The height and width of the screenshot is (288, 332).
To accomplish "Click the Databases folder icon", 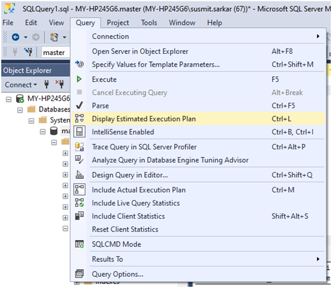I will (x=32, y=109).
